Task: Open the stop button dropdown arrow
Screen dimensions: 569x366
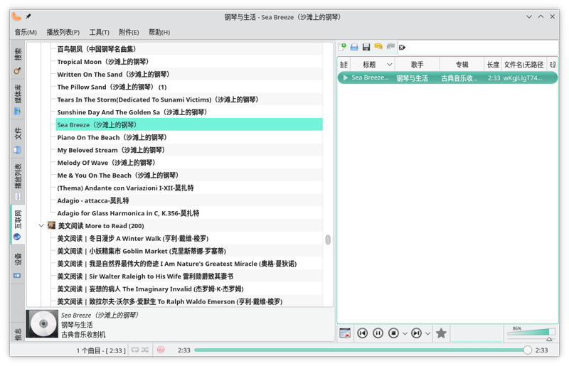Action: pyautogui.click(x=405, y=333)
